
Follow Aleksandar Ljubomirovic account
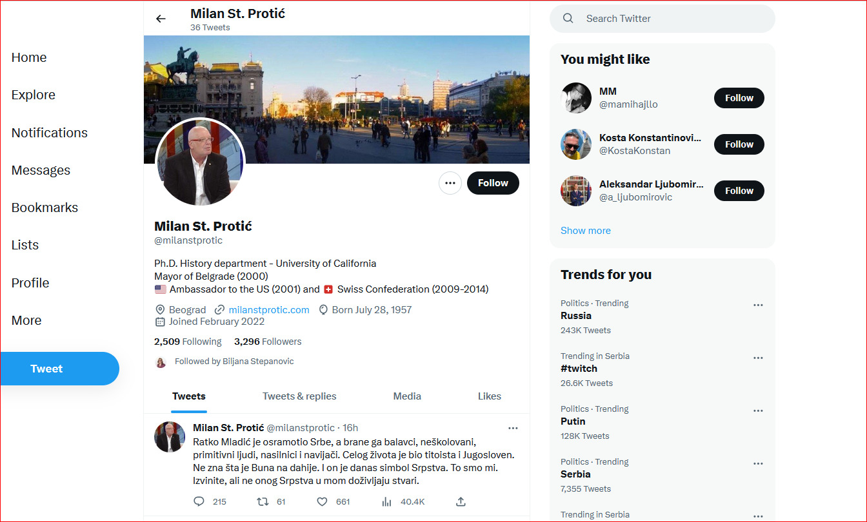[x=739, y=191]
